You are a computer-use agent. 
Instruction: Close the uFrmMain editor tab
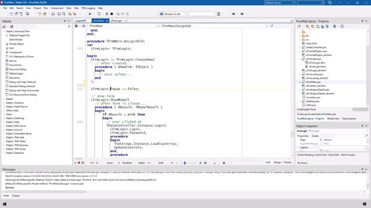[107, 21]
